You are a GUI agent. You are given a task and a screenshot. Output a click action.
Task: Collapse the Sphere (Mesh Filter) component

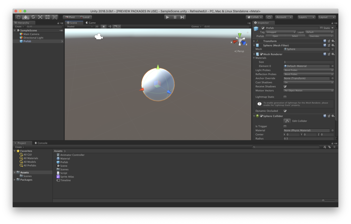(254, 45)
